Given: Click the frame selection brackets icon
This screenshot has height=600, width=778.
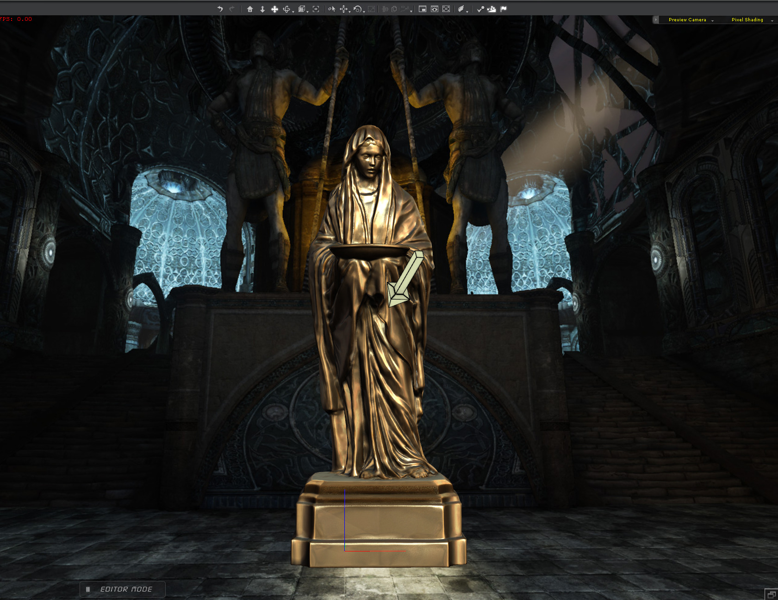Looking at the screenshot, I should click(316, 9).
